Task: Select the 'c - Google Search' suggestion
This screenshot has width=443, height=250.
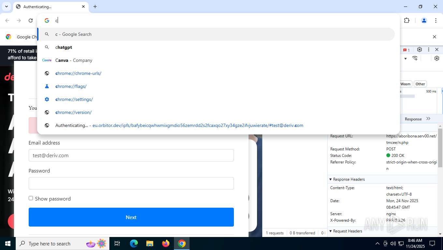Action: [x=216, y=34]
